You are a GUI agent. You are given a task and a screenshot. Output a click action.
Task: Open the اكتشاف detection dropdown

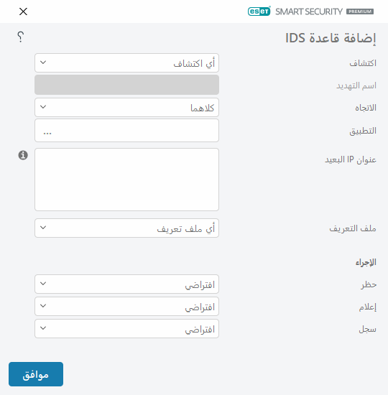point(126,63)
